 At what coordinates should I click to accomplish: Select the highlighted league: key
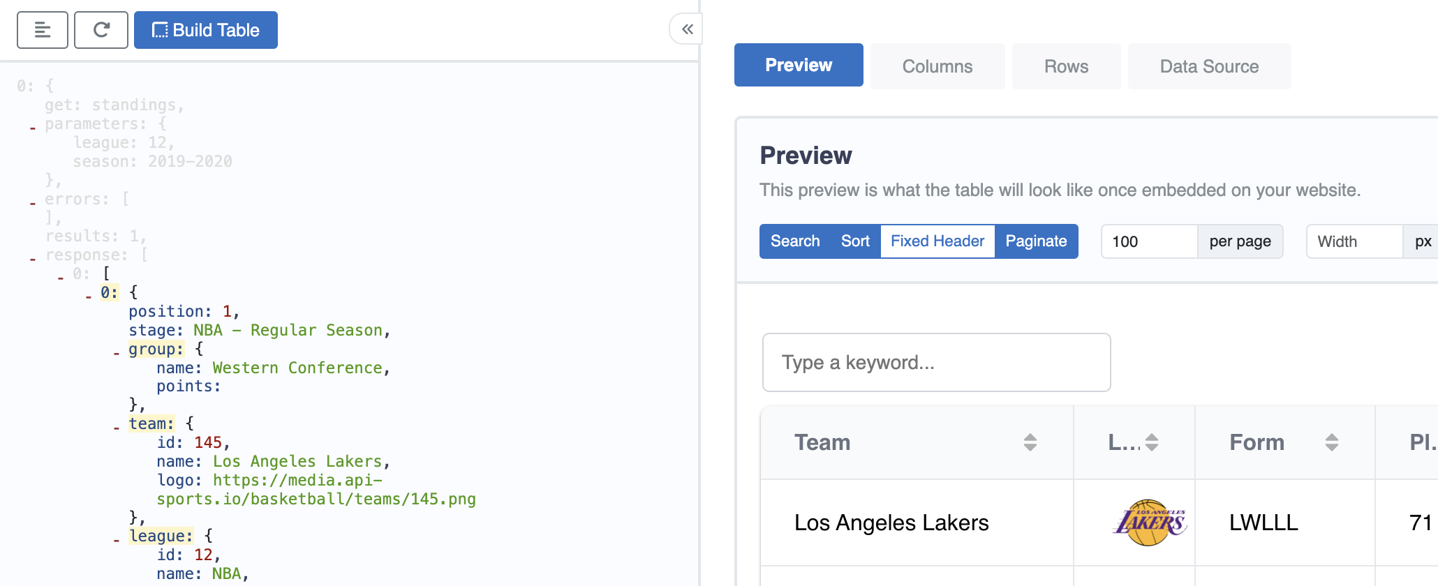tap(161, 536)
